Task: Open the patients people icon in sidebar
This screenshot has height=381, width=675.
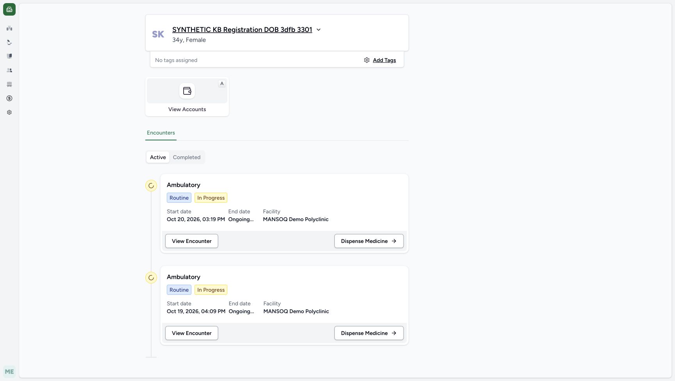Action: (9, 70)
